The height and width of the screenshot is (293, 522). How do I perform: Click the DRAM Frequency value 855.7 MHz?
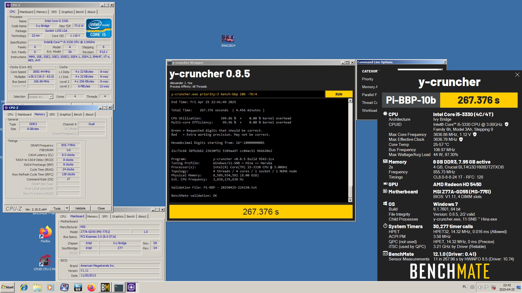(x=68, y=145)
